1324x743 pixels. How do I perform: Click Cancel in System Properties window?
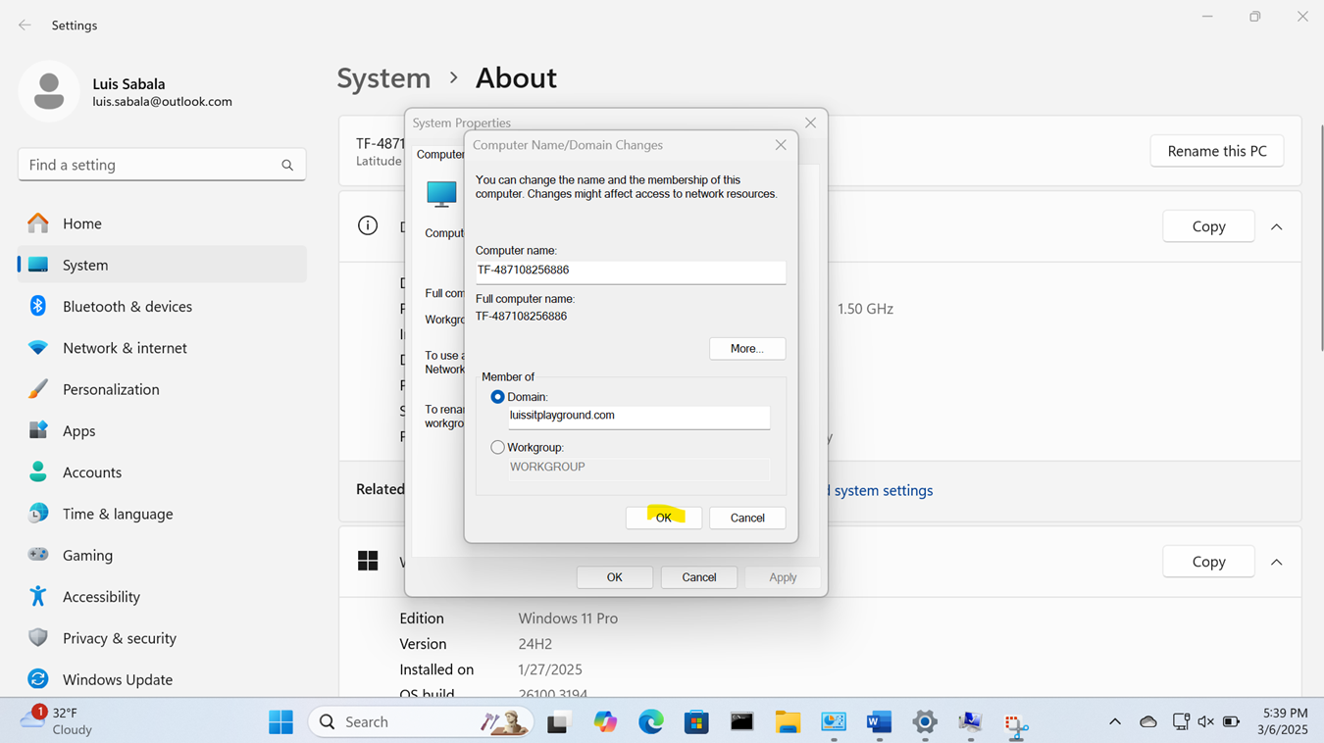(x=699, y=577)
